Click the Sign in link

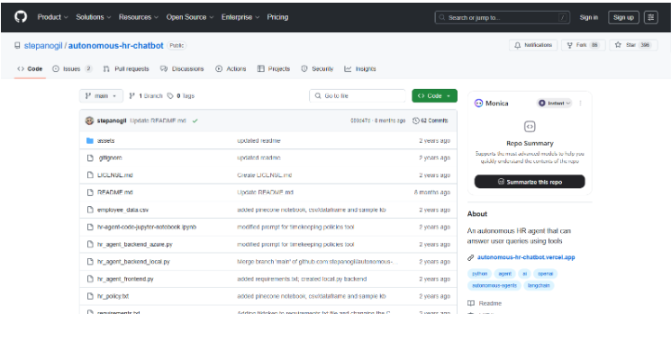pos(588,17)
